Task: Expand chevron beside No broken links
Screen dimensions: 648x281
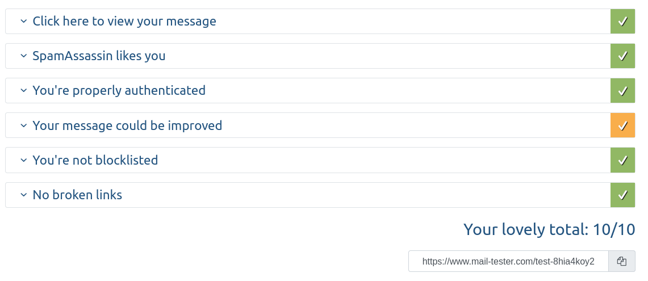Action: point(23,195)
